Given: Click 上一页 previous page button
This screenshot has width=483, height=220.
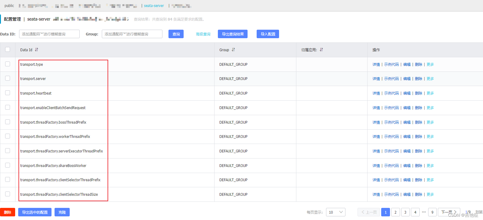Looking at the screenshot, I should tap(369, 212).
